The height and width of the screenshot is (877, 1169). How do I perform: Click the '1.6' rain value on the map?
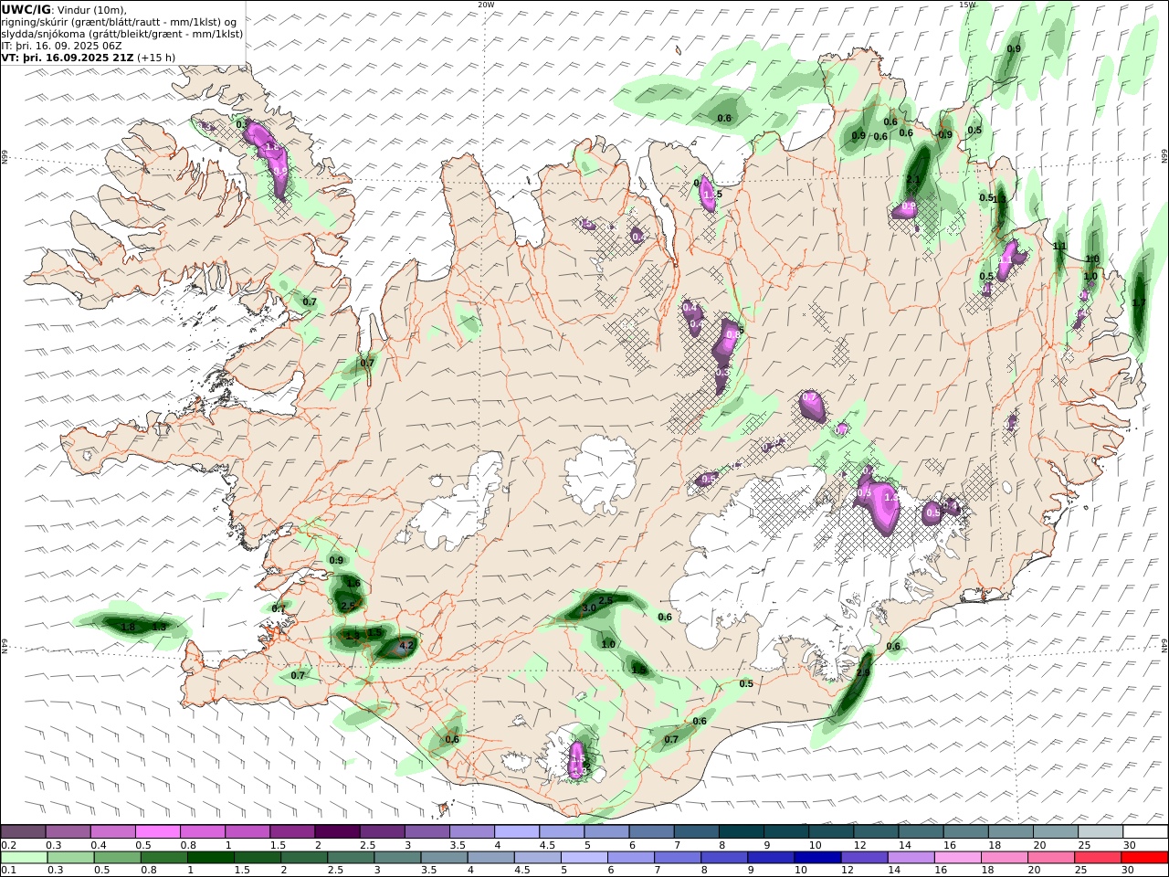click(354, 583)
